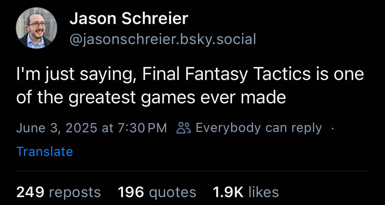
Task: Click the post's first line starting I'm just saying
Action: point(190,74)
